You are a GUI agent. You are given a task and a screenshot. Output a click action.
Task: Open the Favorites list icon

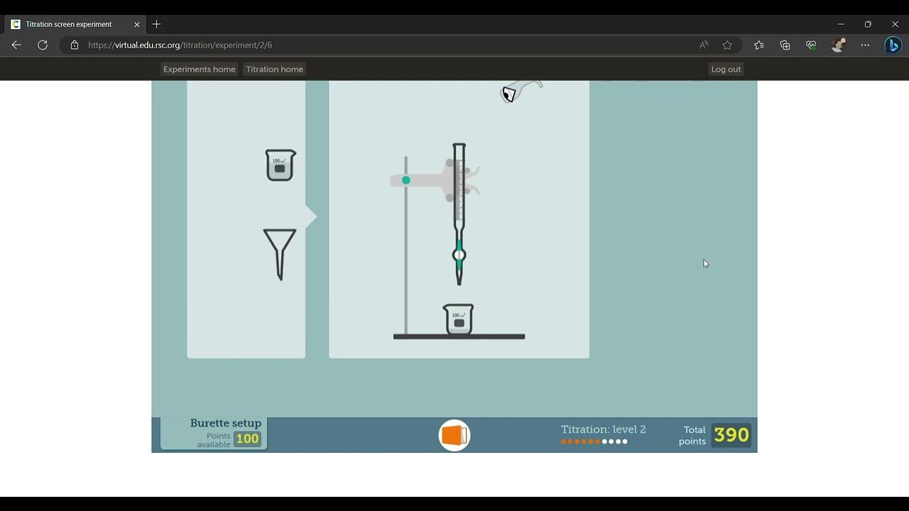coord(758,45)
